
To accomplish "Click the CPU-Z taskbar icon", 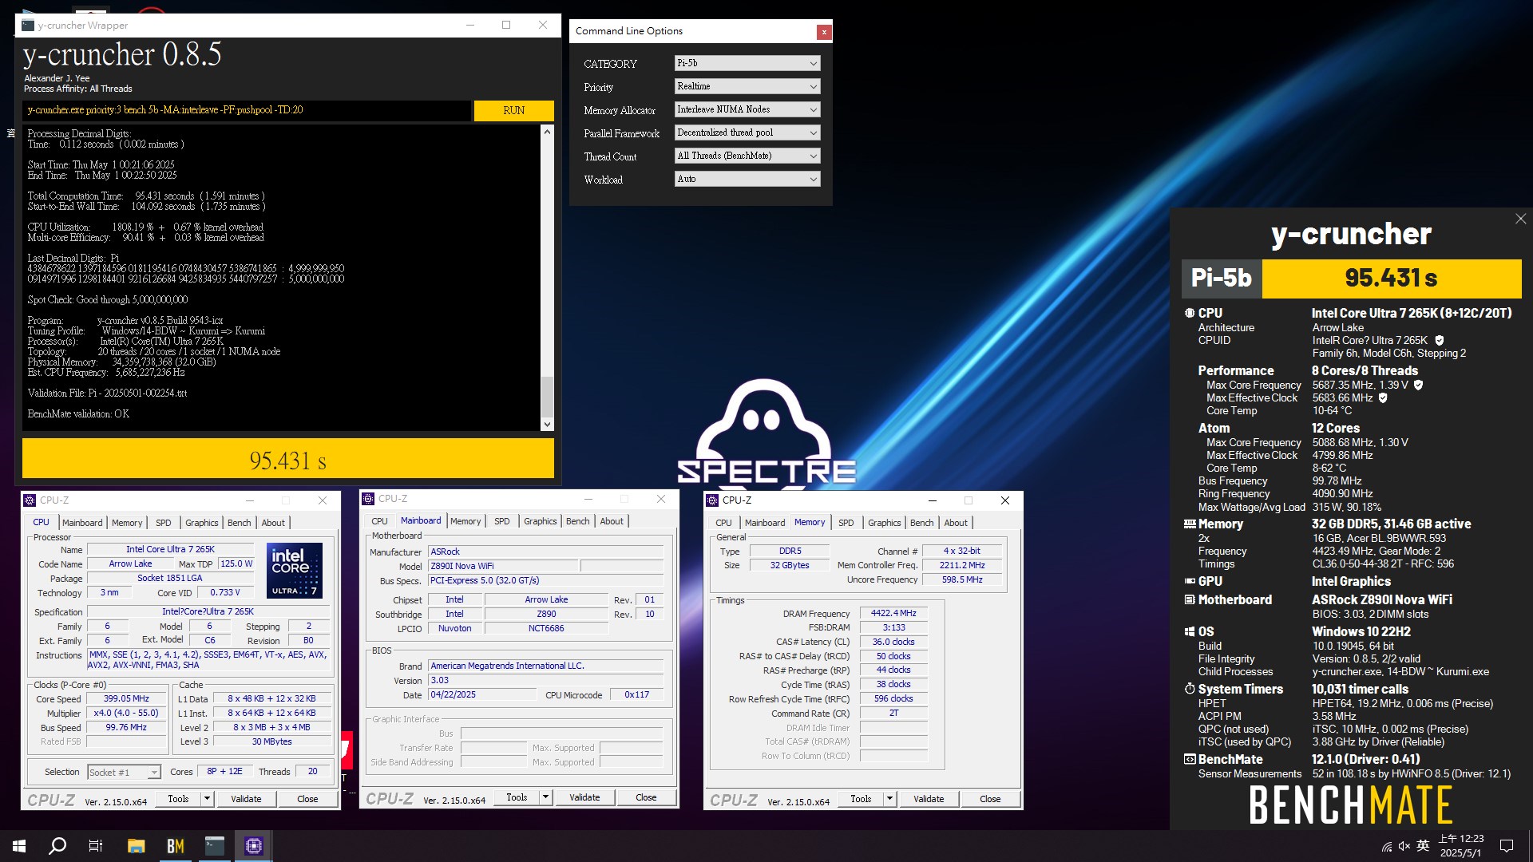I will [x=254, y=846].
